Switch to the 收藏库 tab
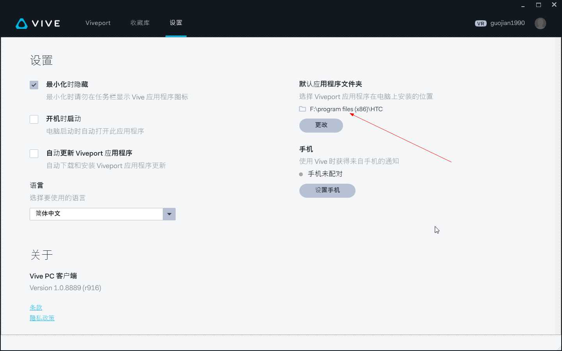This screenshot has height=351, width=562. [140, 23]
